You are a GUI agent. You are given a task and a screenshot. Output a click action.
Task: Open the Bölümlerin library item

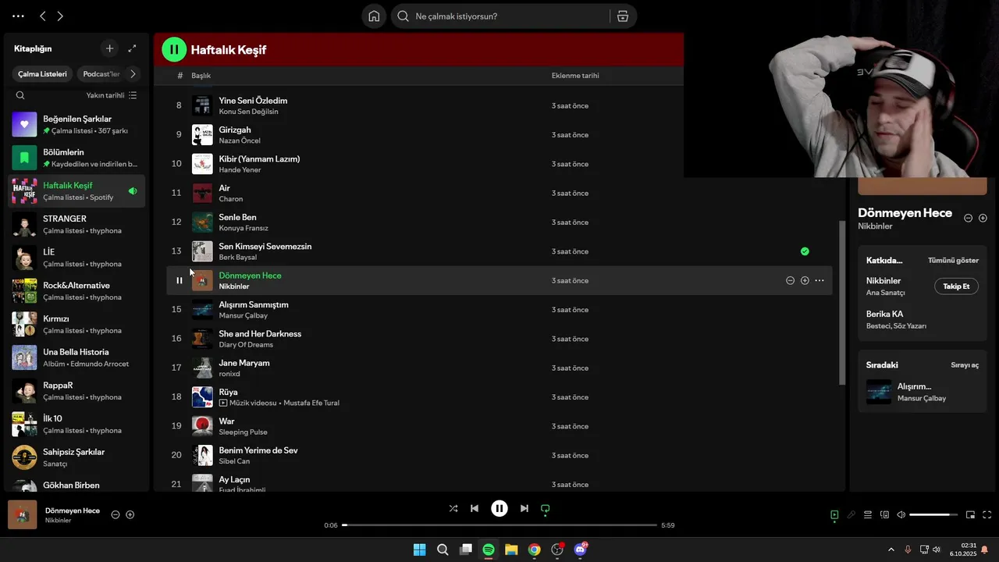[x=76, y=158]
